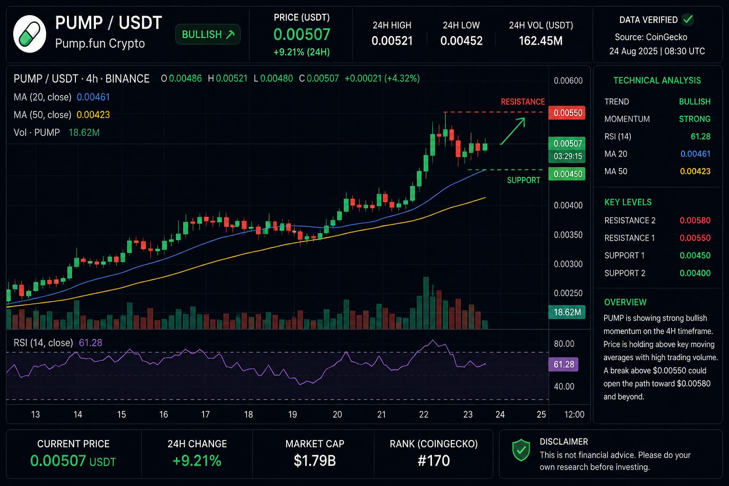Click the 40.00 RSI axis label
The image size is (729, 486).
click(564, 386)
